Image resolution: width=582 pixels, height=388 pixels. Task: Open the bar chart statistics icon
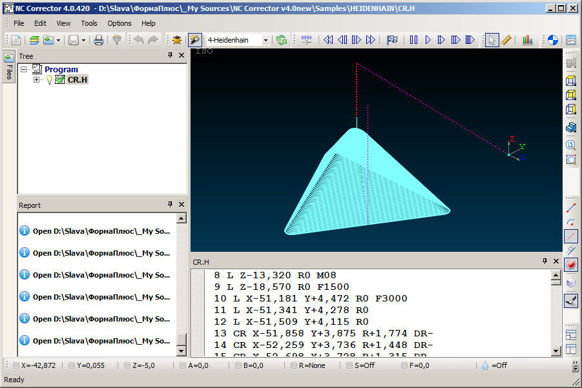pos(528,40)
